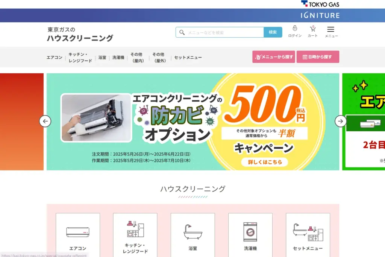Click the blue 検索 search button
The width and height of the screenshot is (385, 257).
[273, 32]
